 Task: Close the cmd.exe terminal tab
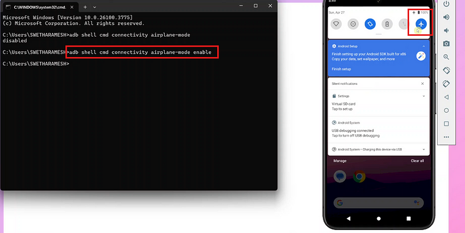coord(72,7)
